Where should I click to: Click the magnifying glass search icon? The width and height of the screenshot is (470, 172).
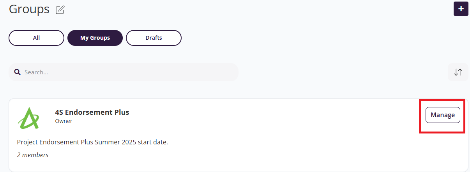[x=17, y=72]
